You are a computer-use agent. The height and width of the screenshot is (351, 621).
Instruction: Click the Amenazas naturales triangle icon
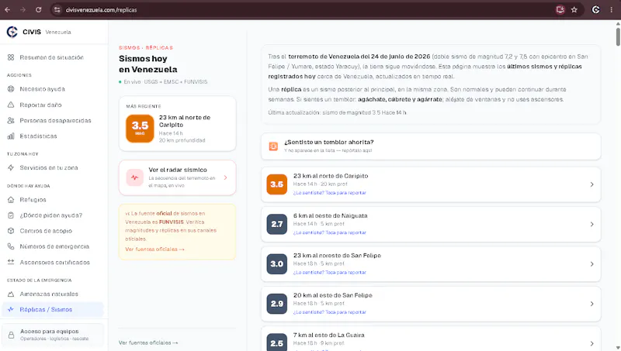click(x=11, y=294)
